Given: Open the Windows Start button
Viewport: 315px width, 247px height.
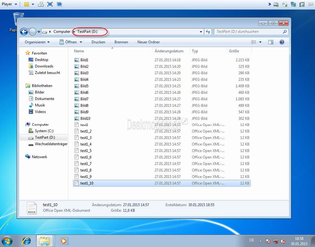Looking at the screenshot, I should (x=7, y=241).
